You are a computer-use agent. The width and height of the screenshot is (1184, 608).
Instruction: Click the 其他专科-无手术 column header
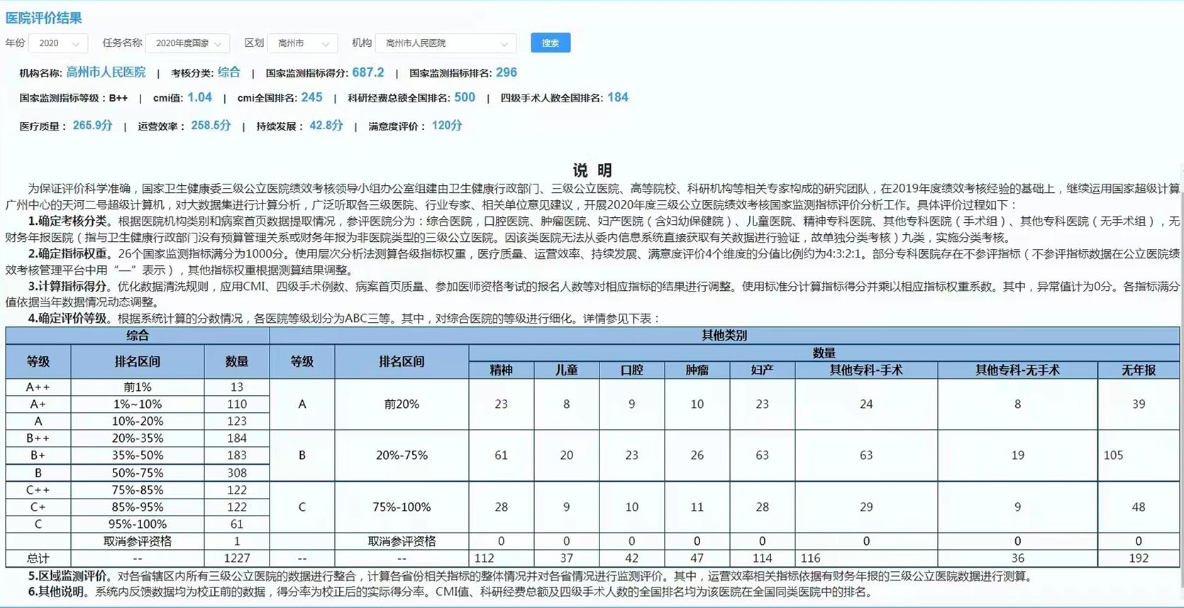click(x=1017, y=370)
